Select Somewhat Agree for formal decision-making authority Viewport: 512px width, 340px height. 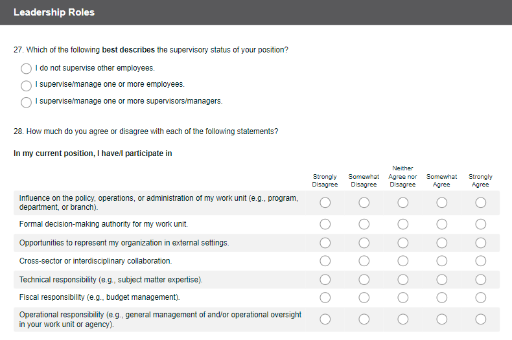tap(441, 225)
